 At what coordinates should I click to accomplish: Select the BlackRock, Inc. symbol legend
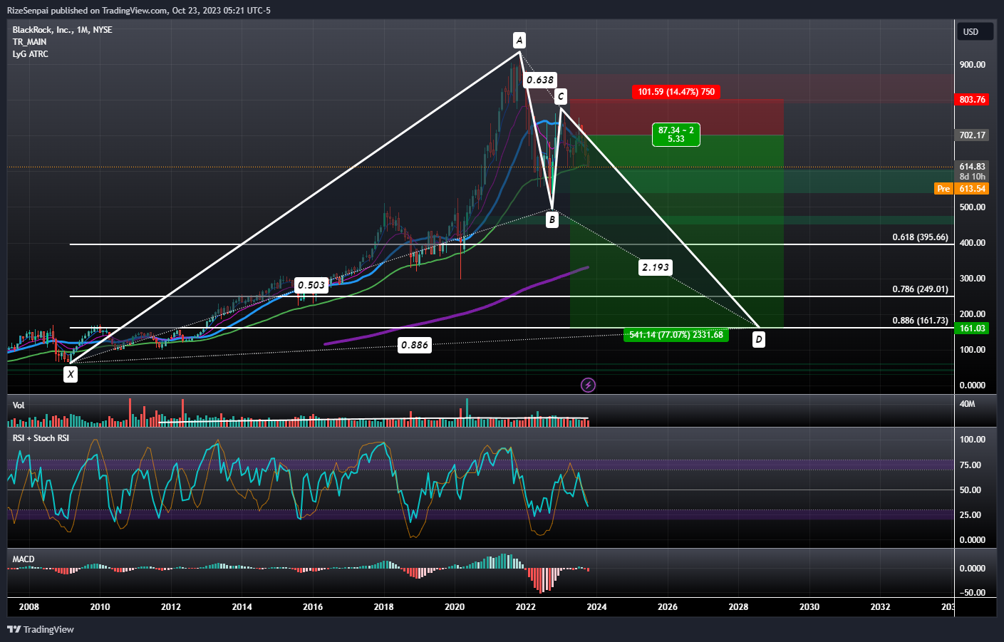point(63,30)
